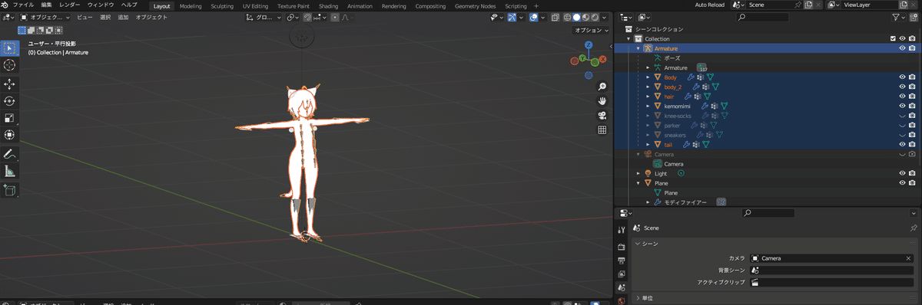The width and height of the screenshot is (922, 305).
Task: Open the 追加 viewport menu
Action: [x=123, y=17]
